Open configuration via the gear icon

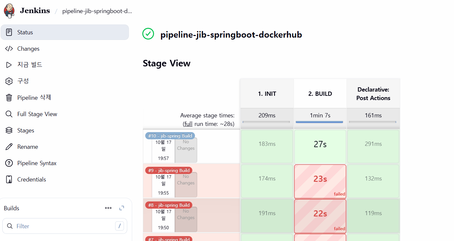(9, 81)
